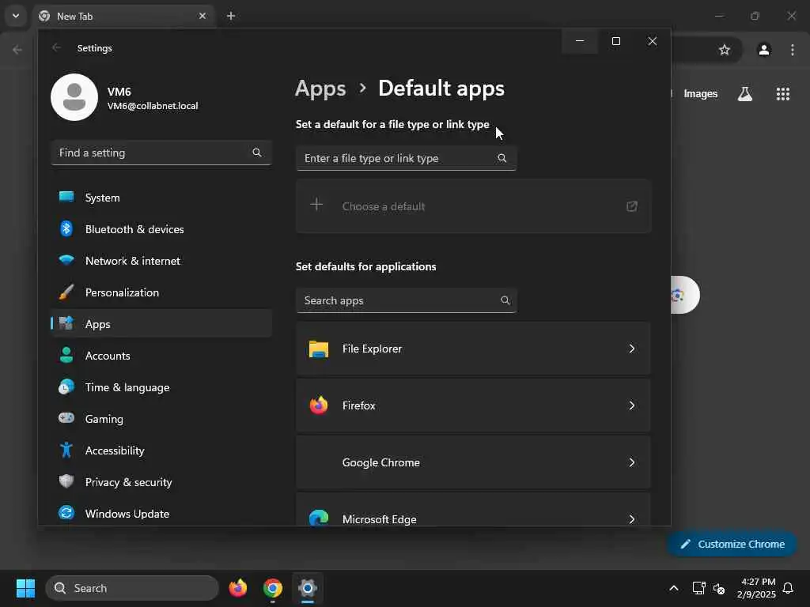Open Firefox default app settings

473,405
